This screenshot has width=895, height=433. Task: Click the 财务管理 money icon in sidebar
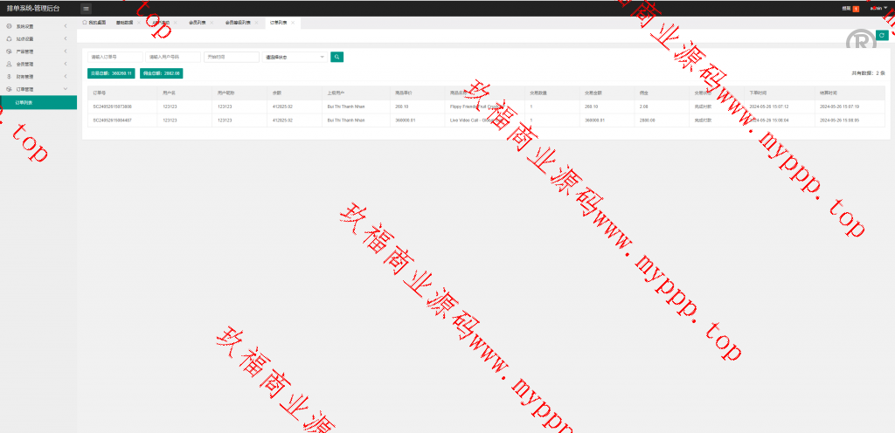pos(9,76)
